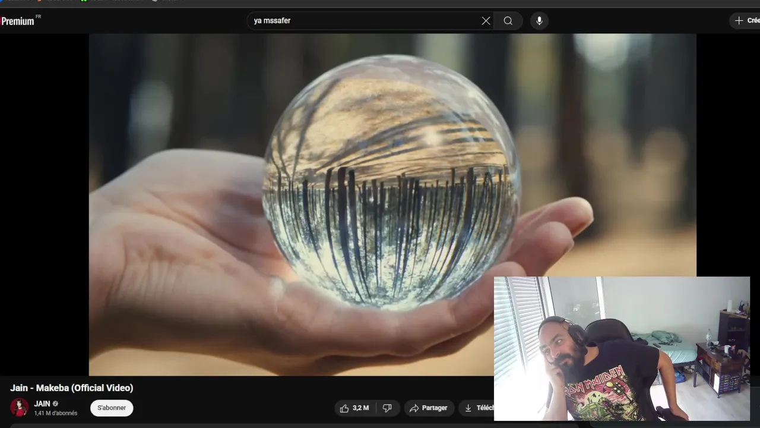Like the video with thumbs-up

click(354, 408)
